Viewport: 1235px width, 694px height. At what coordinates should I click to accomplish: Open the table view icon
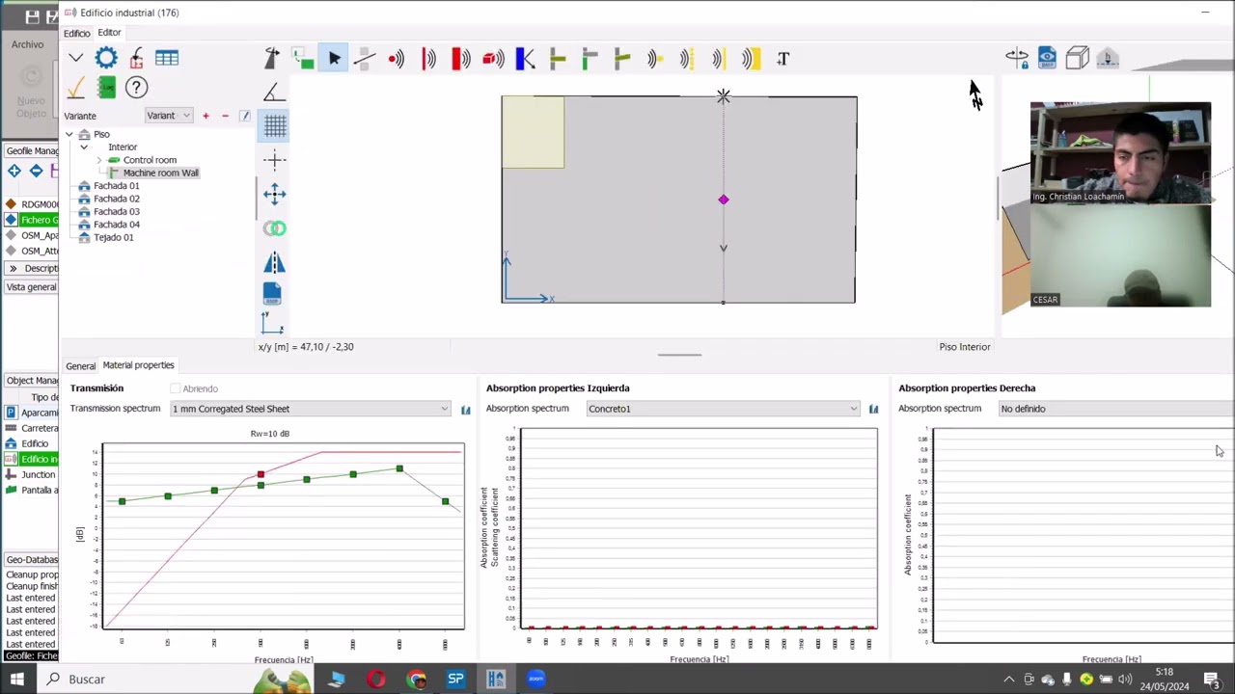click(x=167, y=58)
